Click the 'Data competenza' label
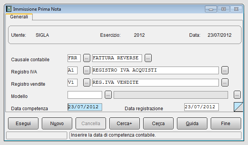This screenshot has height=145, width=248. click(30, 108)
